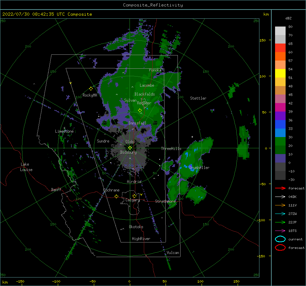Select the yellow diamond marker below RedDeer

coord(140,111)
